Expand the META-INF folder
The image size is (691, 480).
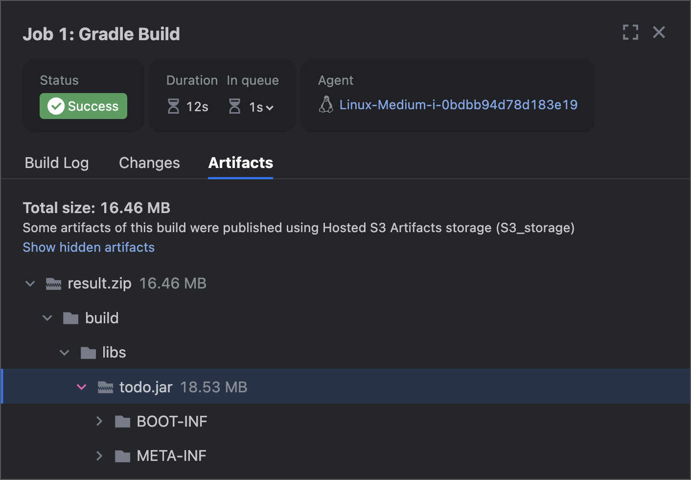pos(99,456)
